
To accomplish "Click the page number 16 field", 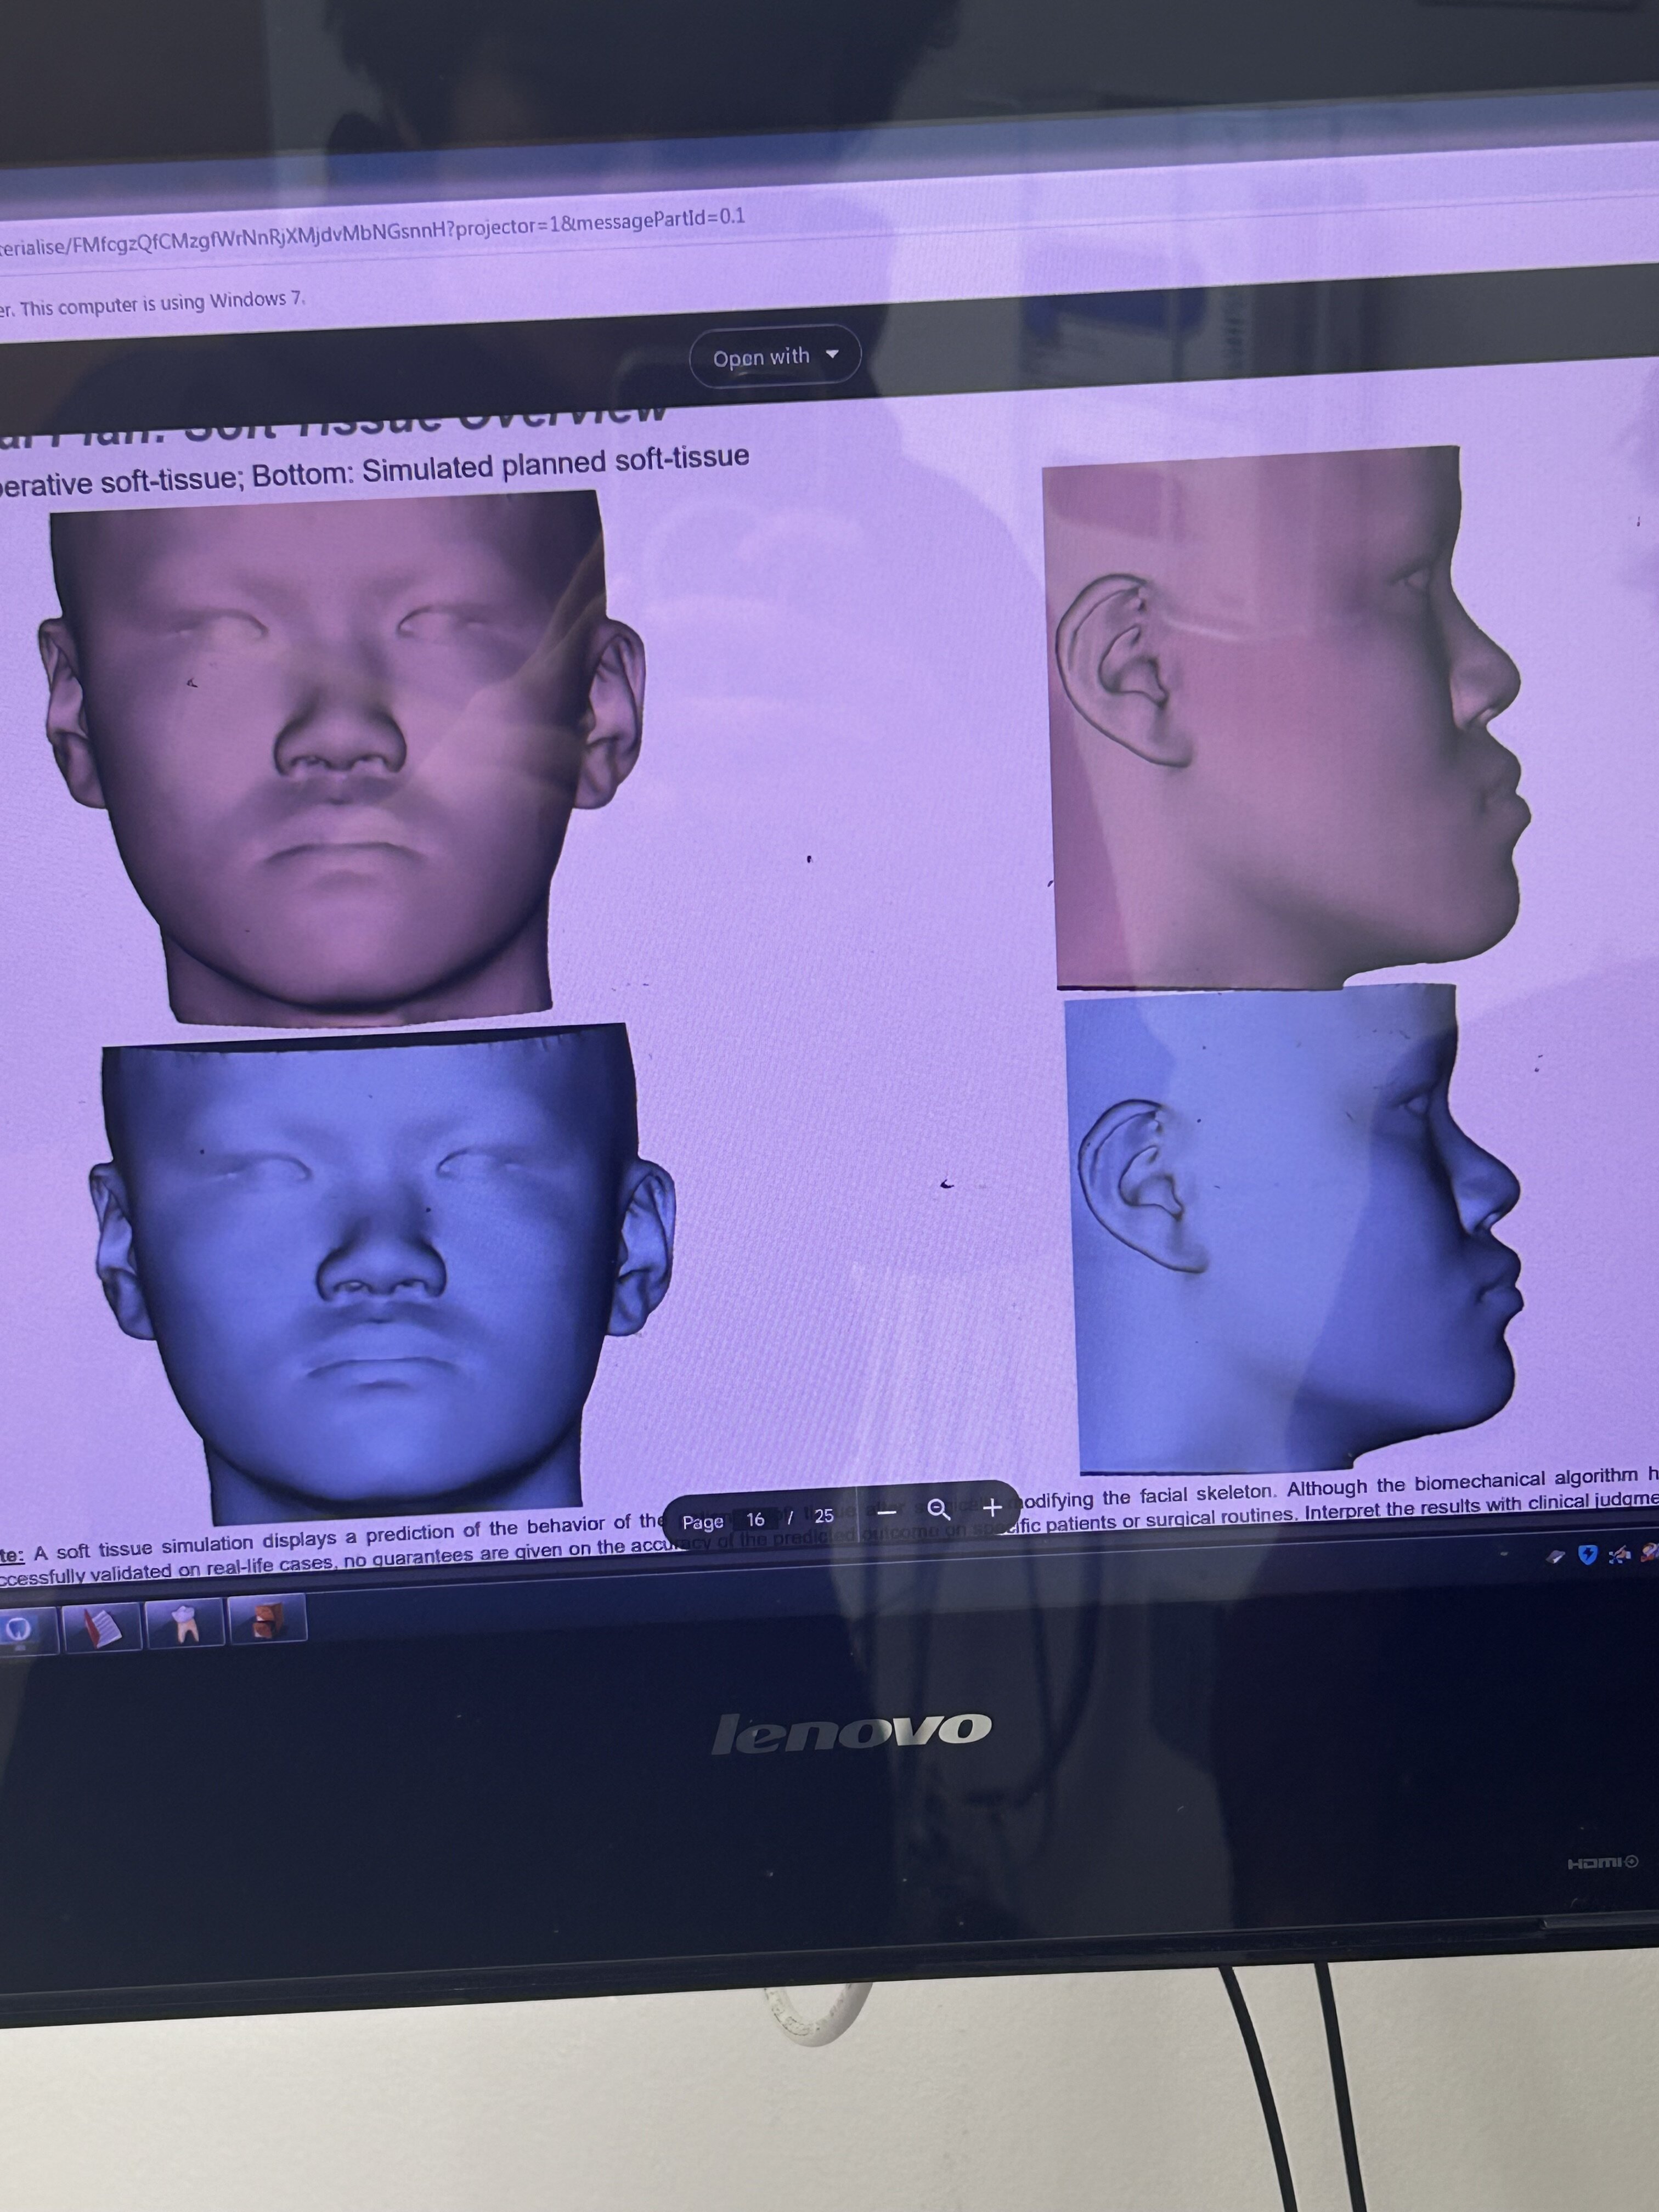I will coord(755,1519).
